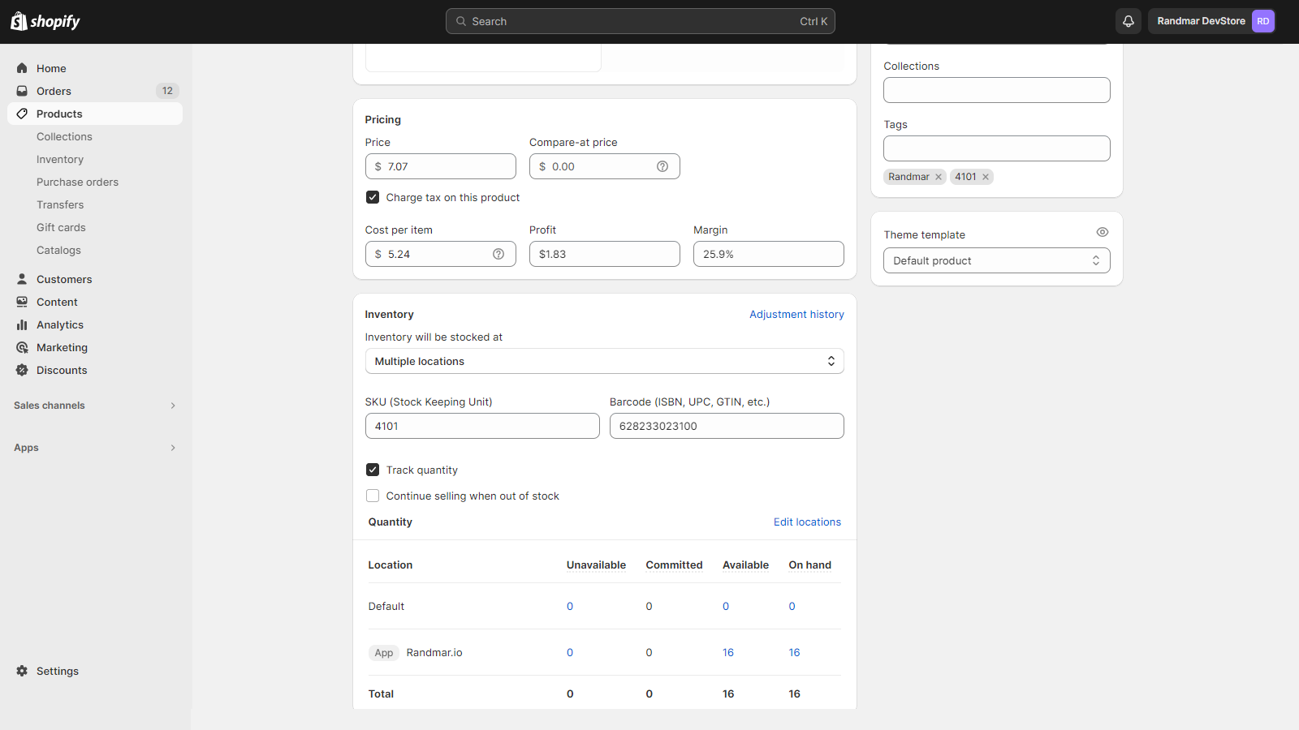Click the Price input field

click(441, 166)
